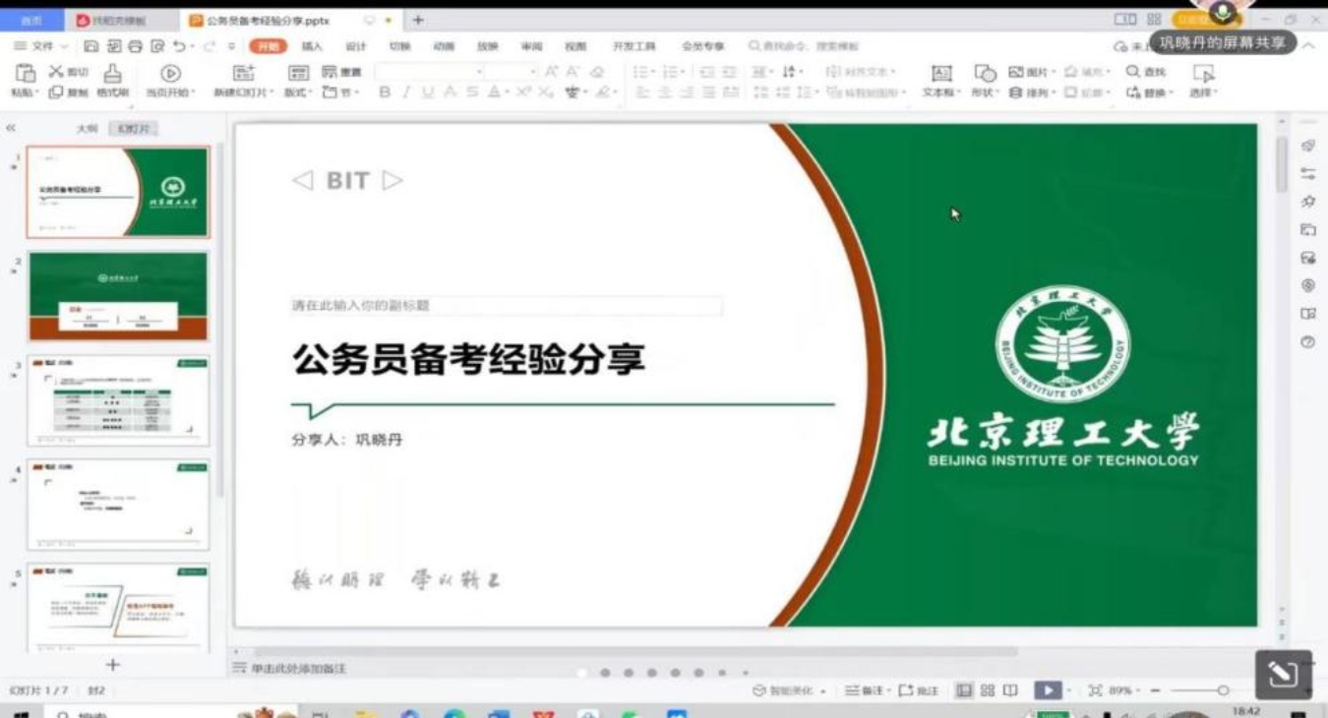1328x718 pixels.
Task: Click the Save icon in quick access bar
Action: pos(91,46)
